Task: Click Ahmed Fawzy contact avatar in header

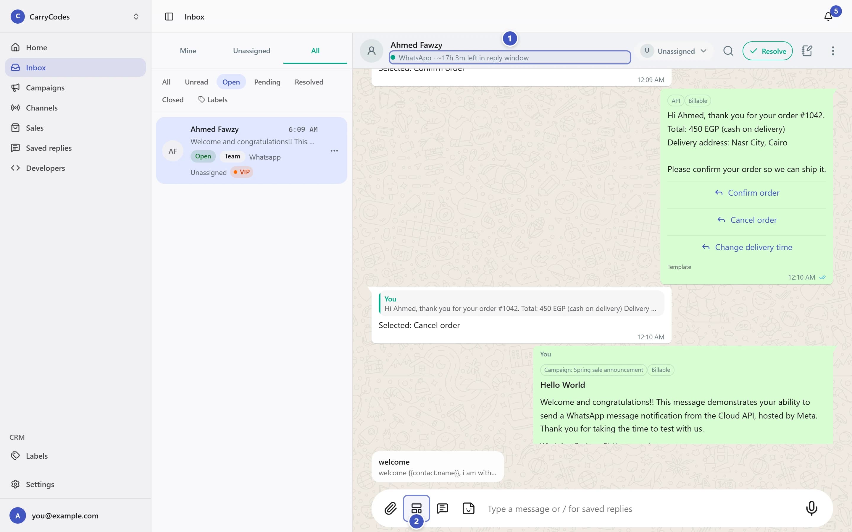Action: [x=372, y=51]
